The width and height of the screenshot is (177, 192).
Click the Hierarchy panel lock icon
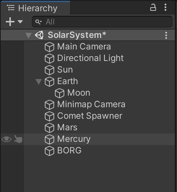(153, 8)
